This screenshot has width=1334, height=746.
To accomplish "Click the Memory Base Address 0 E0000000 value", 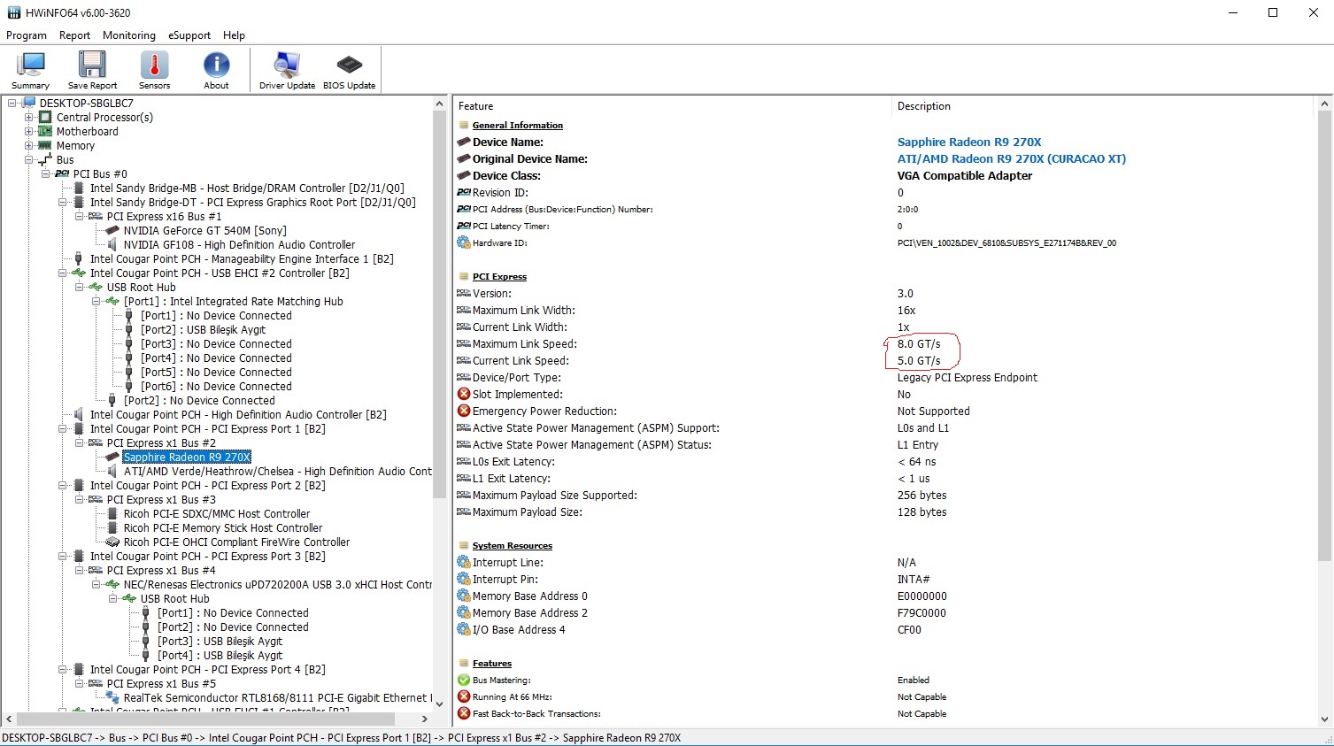I will point(921,596).
